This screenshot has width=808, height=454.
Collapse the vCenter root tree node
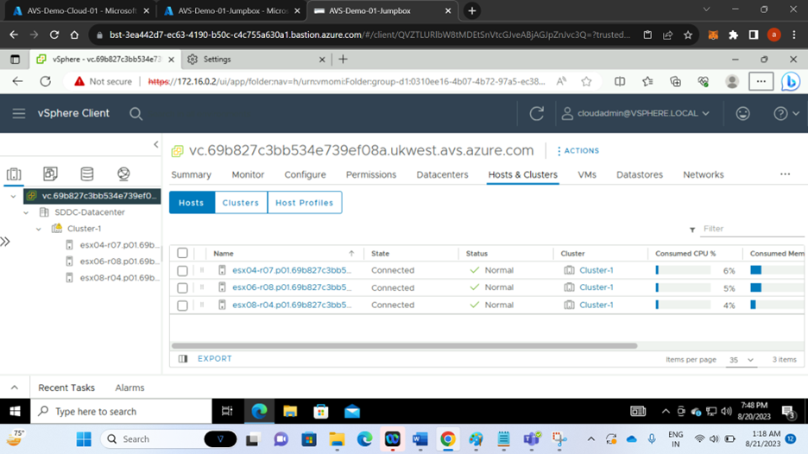point(14,196)
